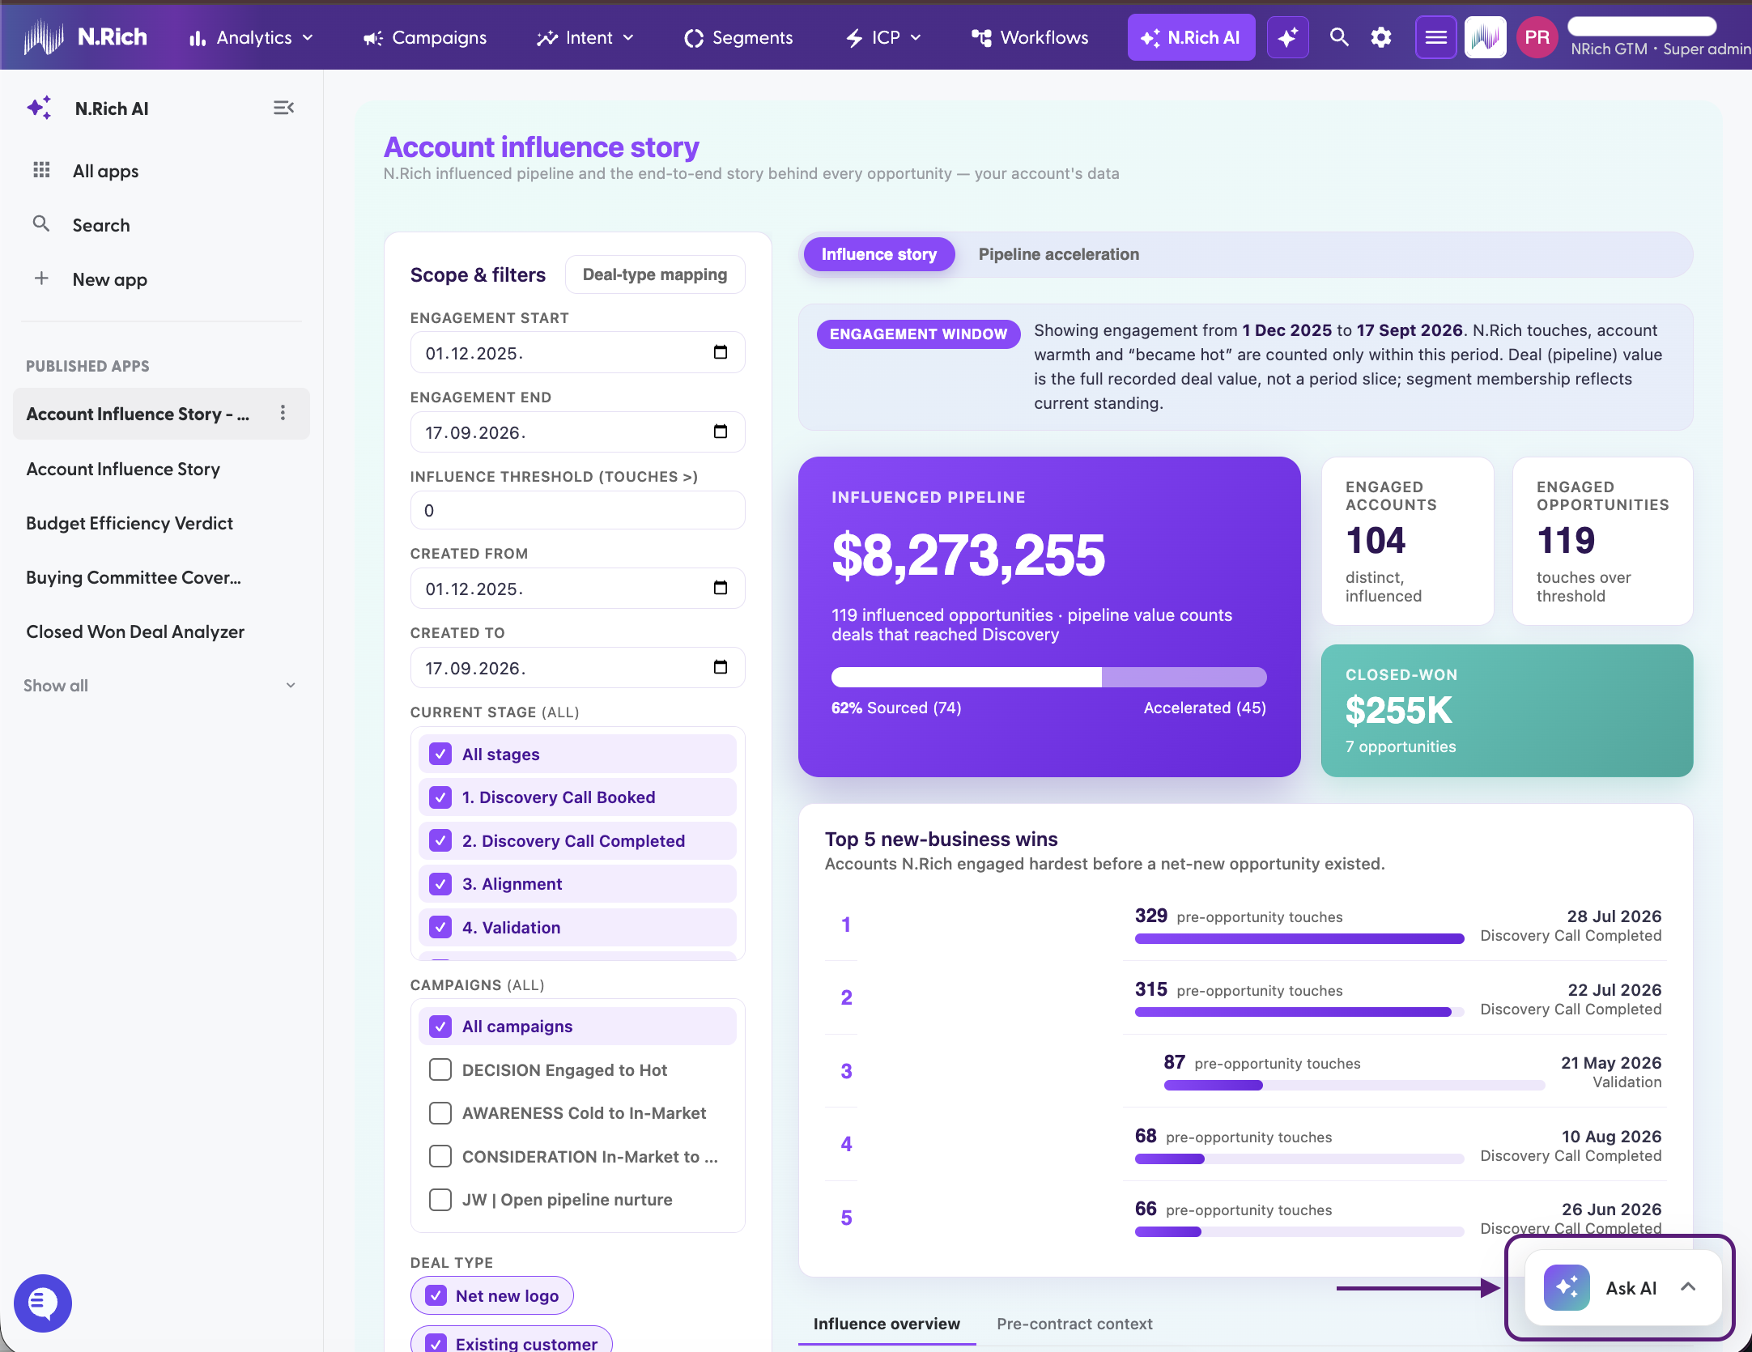Open Deal-type mapping
1752x1352 pixels.
pos(655,274)
